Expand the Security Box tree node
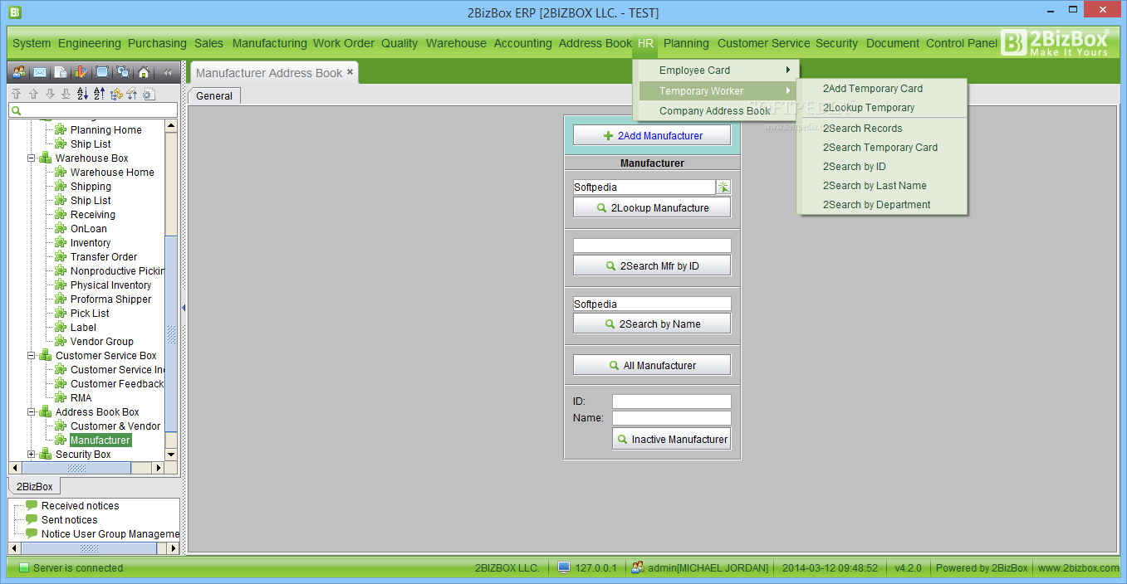 [x=32, y=454]
